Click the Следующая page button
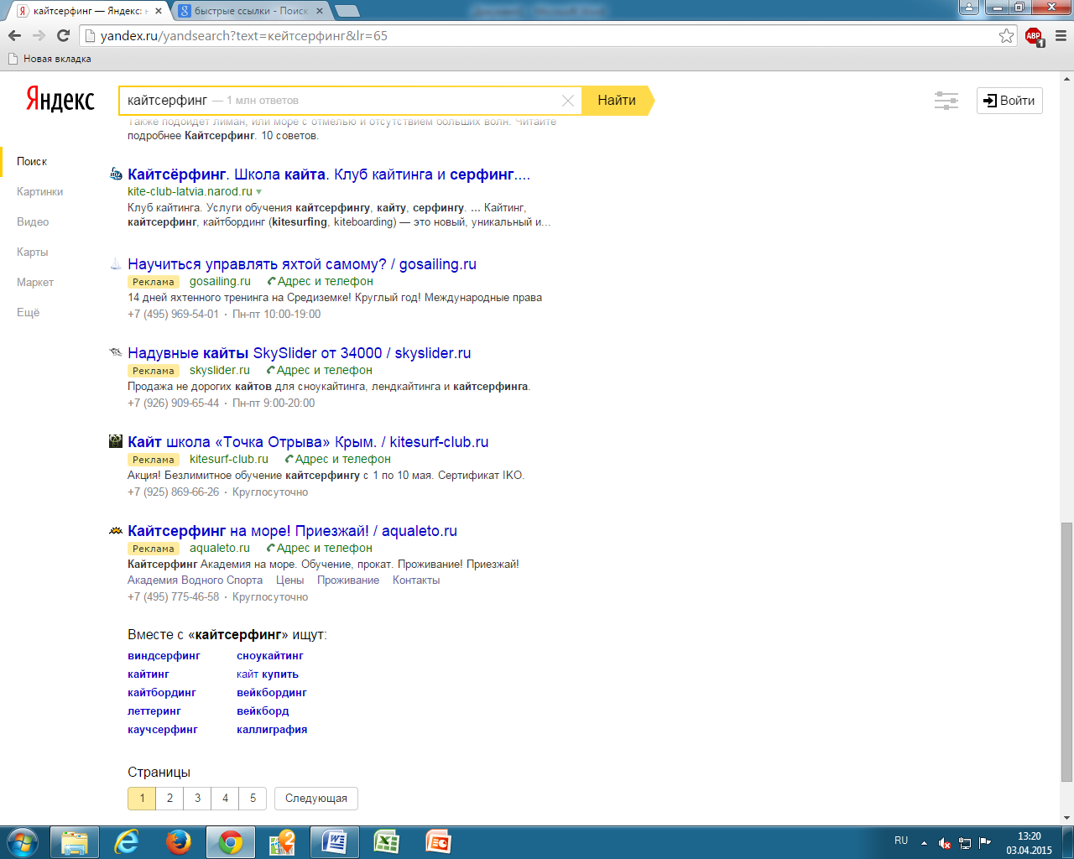Viewport: 1074px width, 859px height. click(x=316, y=798)
